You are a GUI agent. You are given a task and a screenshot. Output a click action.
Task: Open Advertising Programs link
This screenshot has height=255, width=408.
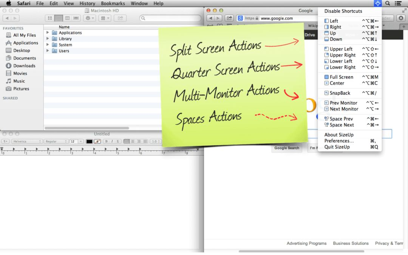[x=306, y=243]
